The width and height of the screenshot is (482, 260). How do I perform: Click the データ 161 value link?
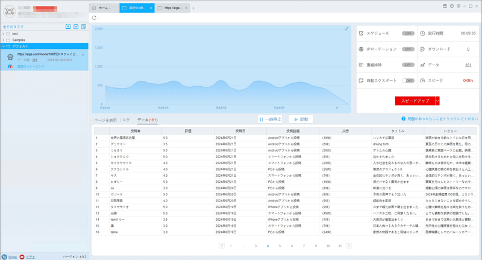point(468,65)
